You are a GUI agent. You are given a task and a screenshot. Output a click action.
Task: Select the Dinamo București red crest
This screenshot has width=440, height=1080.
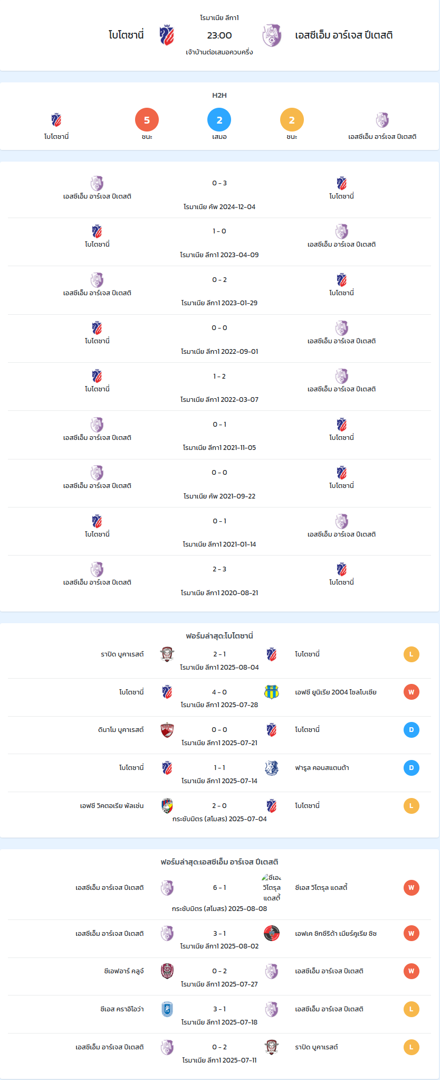[x=167, y=730]
